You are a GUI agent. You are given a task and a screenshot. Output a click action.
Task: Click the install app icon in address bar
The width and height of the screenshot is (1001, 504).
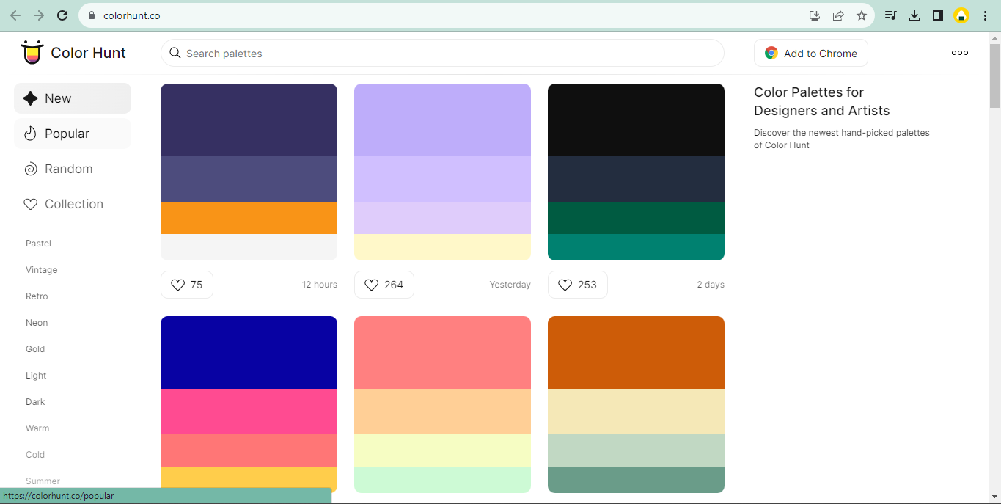tap(814, 15)
